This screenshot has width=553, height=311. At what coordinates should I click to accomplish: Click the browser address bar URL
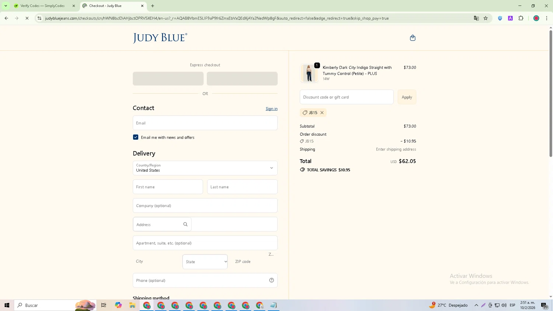click(217, 18)
